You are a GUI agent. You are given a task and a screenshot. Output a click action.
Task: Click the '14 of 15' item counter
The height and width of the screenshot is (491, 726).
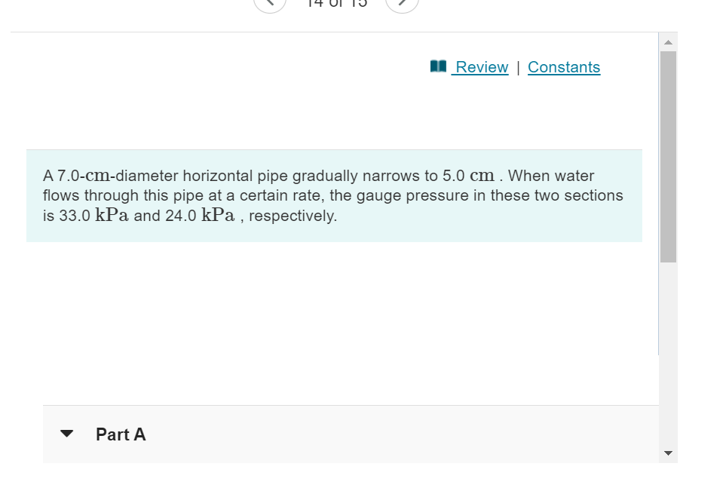(335, 3)
